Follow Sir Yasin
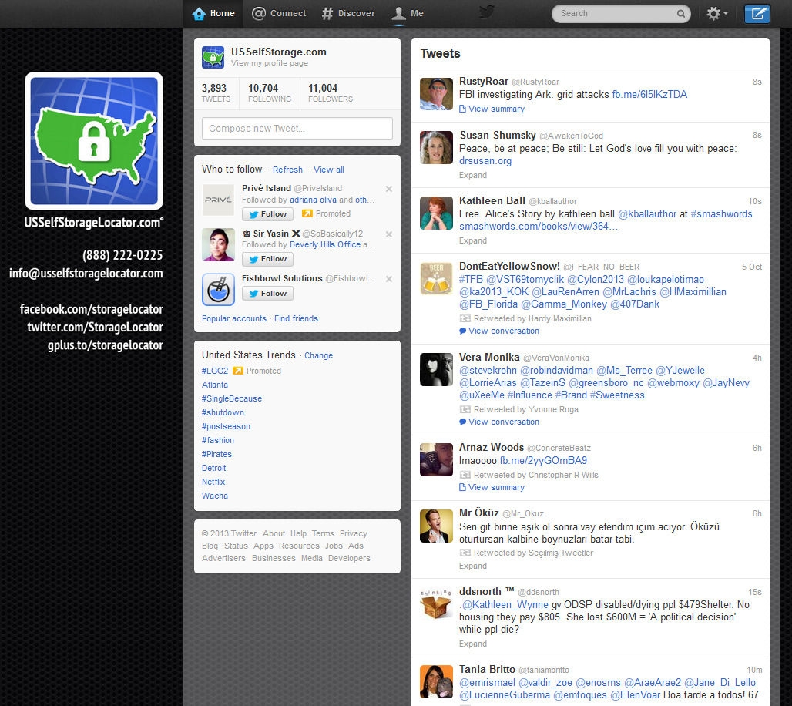Viewport: 792px width, 706px height. pyautogui.click(x=267, y=259)
